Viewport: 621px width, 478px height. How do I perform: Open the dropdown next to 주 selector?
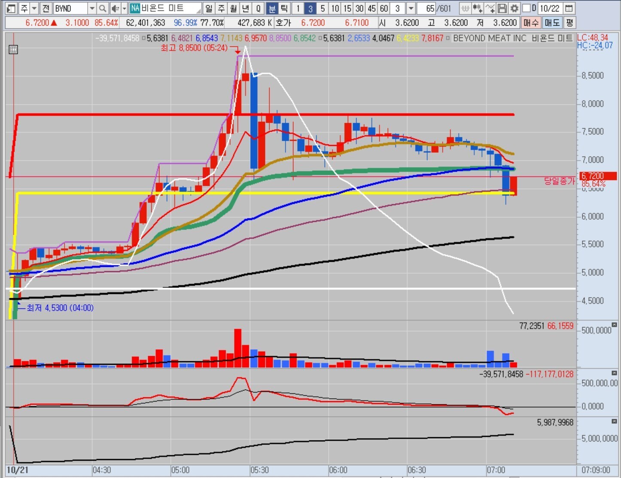click(34, 8)
